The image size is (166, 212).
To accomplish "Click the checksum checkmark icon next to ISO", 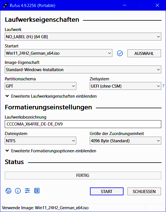I will click(x=120, y=53).
